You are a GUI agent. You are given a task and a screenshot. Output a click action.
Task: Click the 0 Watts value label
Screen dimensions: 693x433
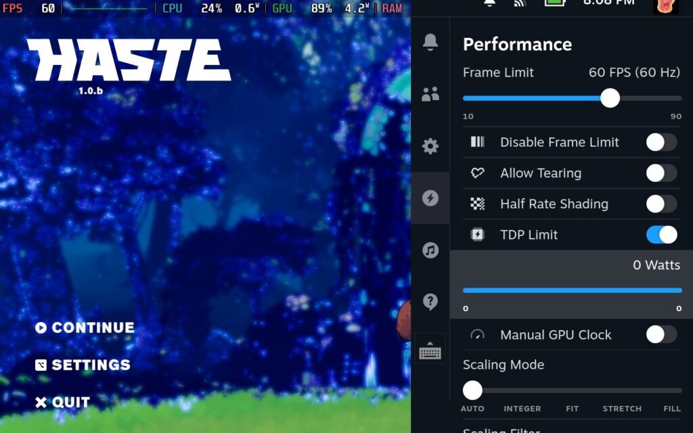(656, 265)
